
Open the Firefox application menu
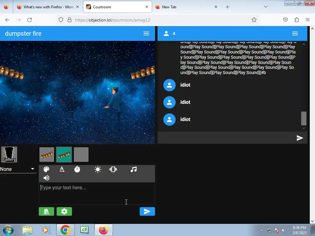point(308,20)
